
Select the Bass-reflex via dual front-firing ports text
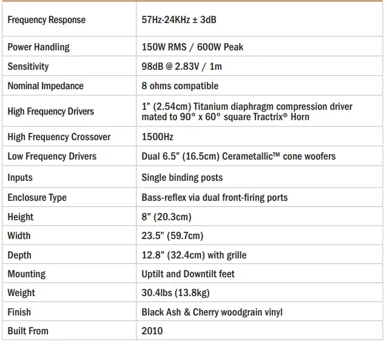214,197
